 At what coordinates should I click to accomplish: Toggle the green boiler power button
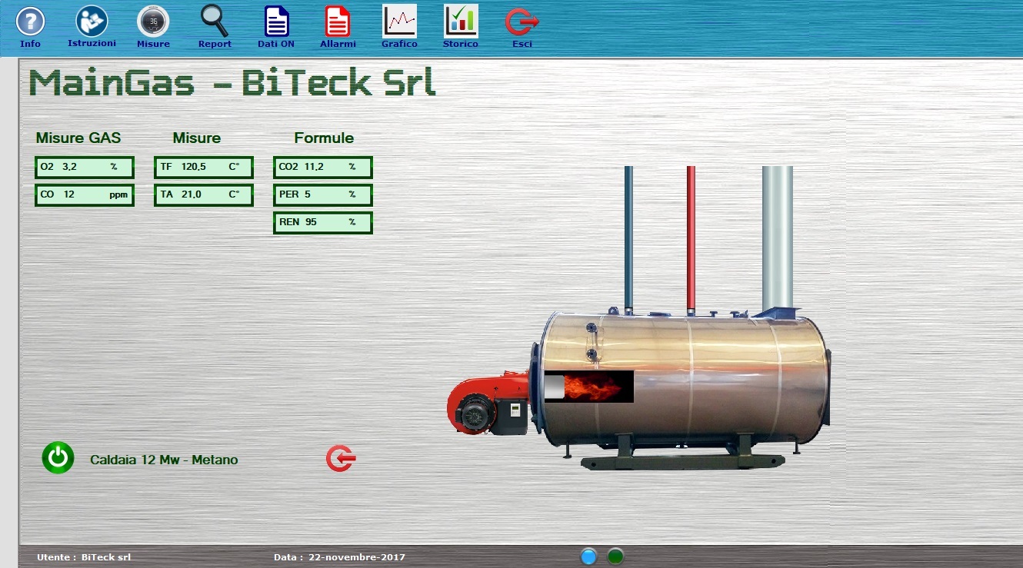click(58, 458)
